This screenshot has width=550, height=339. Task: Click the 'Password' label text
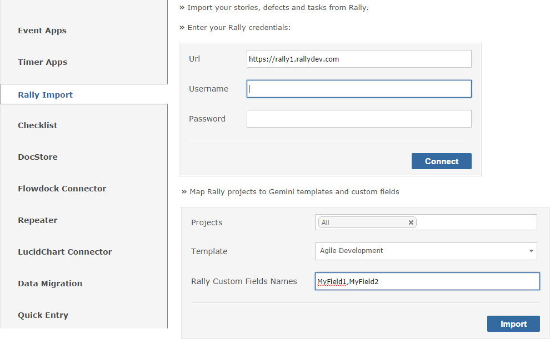(207, 119)
